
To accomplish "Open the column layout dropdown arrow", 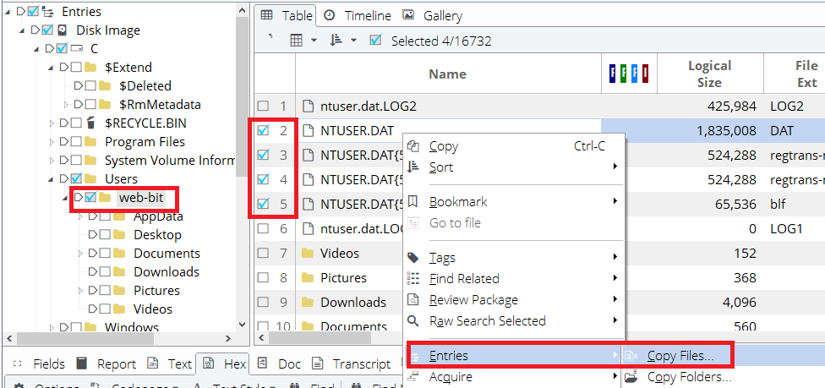I will [x=314, y=41].
